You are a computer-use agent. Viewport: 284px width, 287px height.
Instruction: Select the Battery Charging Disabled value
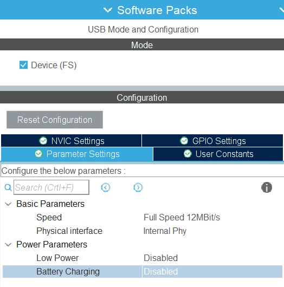coord(212,271)
